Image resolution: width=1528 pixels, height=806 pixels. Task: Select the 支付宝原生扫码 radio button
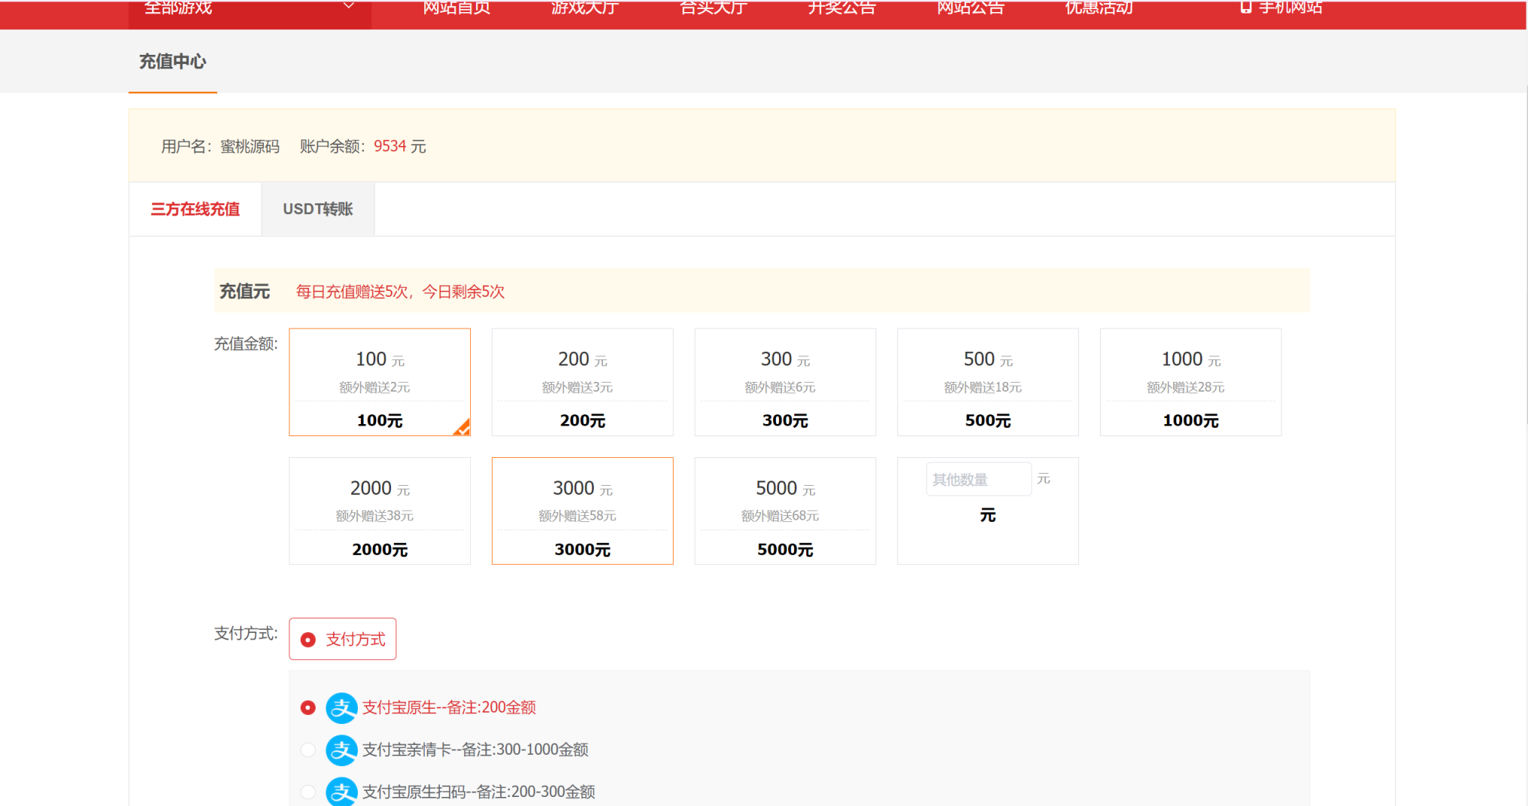tap(308, 792)
